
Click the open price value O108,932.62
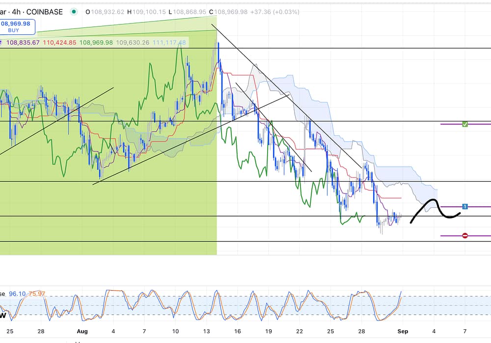point(105,12)
